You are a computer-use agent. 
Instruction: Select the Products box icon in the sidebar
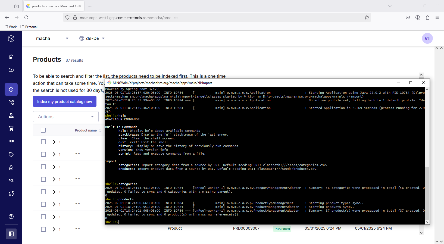point(11,89)
